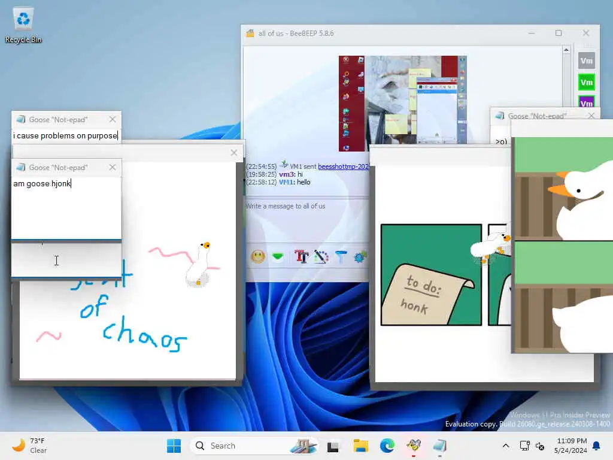613x460 pixels.
Task: Close the BeeBEEP window
Action: [585, 34]
